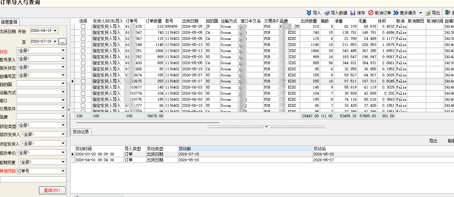Click the 变动后 column header
This screenshot has width=454, height=197.
pos(383,148)
